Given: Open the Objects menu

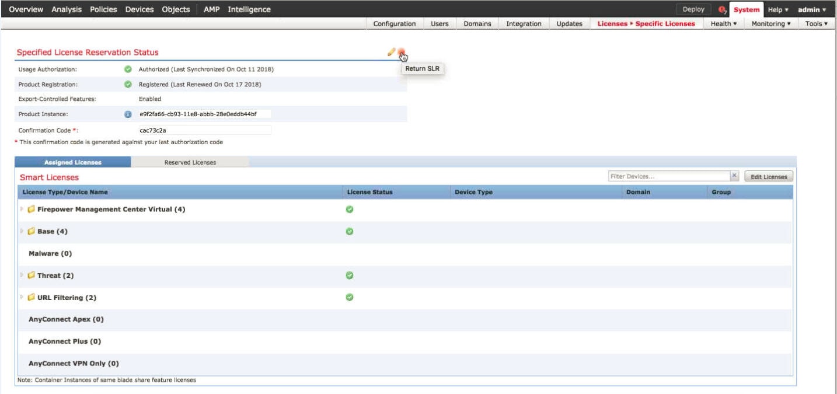Looking at the screenshot, I should 176,10.
